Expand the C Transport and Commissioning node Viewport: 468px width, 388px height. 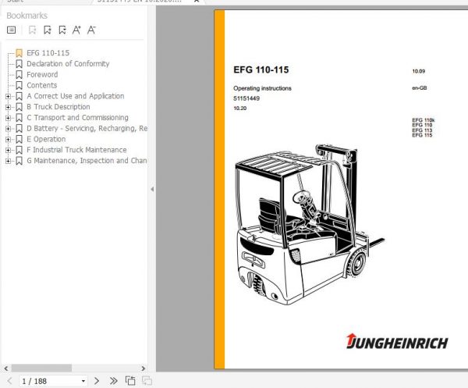(8, 118)
